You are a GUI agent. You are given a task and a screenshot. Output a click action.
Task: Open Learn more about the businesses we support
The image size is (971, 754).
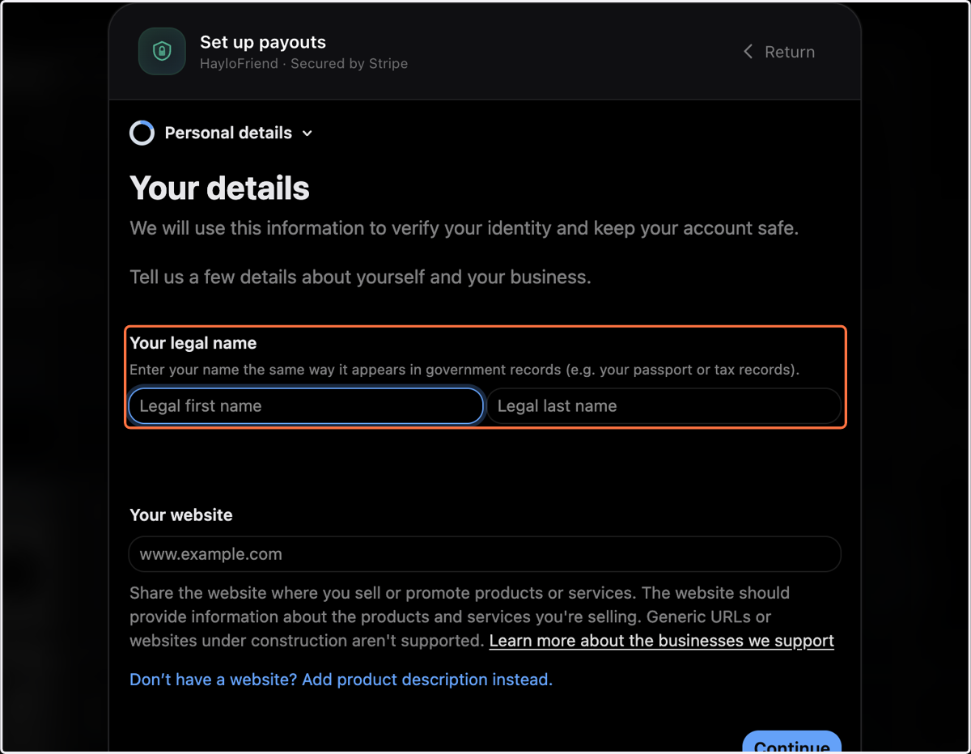click(x=662, y=641)
